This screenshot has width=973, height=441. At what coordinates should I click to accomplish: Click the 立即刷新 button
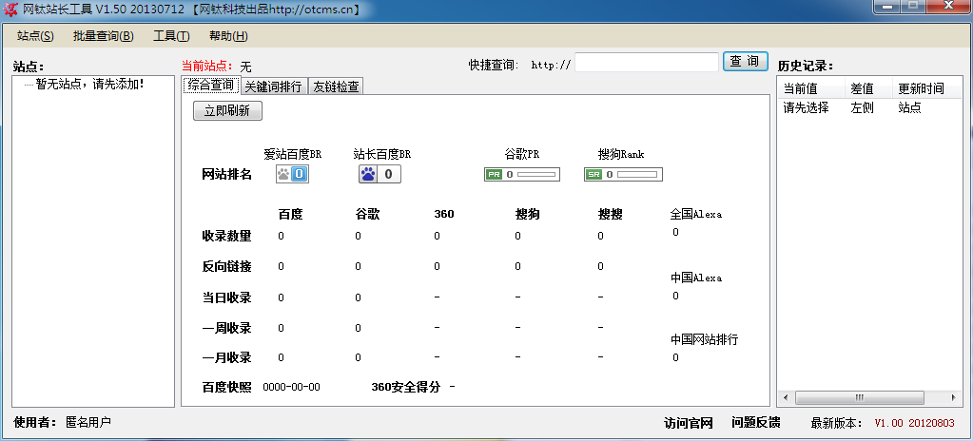(x=227, y=111)
